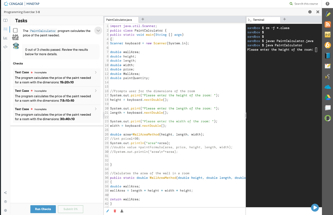Click the red trash delete file icon
The height and width of the screenshot is (215, 333).
coord(115,211)
